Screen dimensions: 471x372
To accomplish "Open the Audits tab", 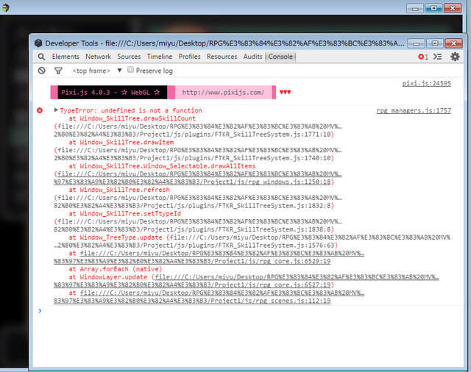I will [252, 57].
